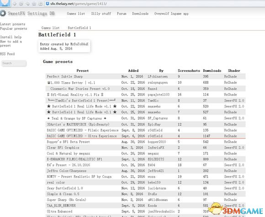Click author name rainynguyen
This screenshot has height=217, width=265.
pos(158,83)
